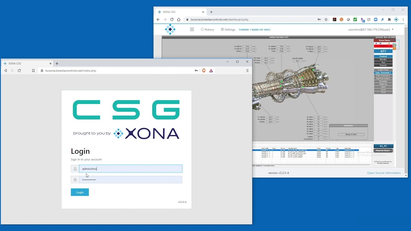Click the Brave Rewards triangle icon
The width and height of the screenshot is (411, 231).
[211, 71]
